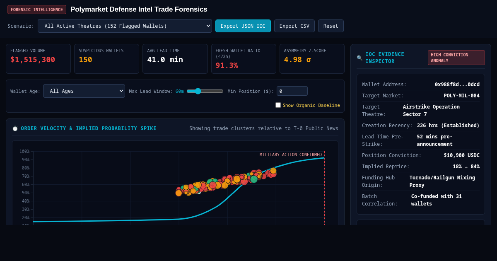Click the stopwatch icon beside Order Velocity
The width and height of the screenshot is (497, 261).
point(15,128)
